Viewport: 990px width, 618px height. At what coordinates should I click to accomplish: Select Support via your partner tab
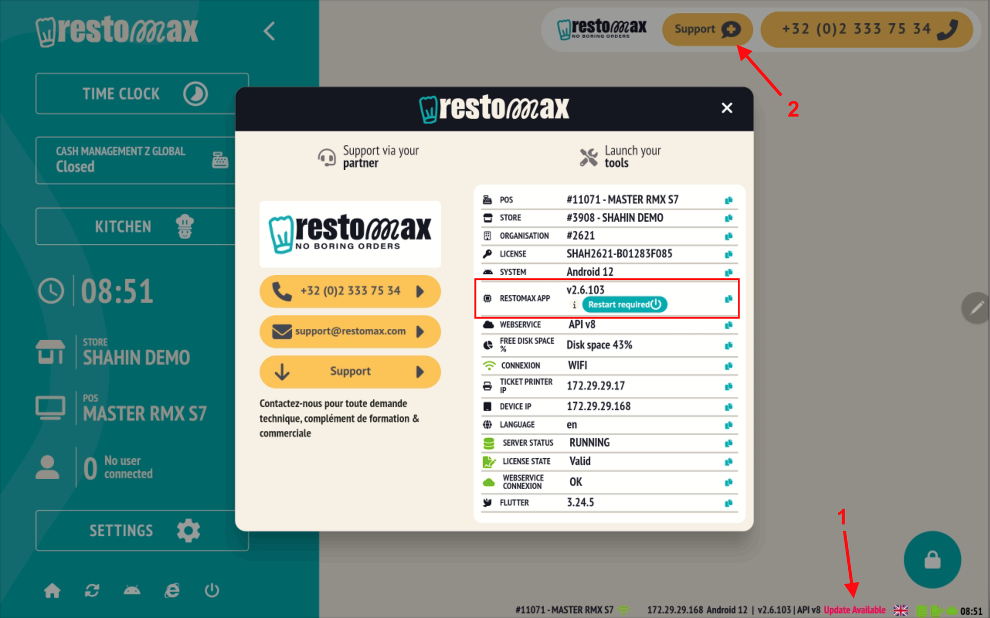tap(368, 157)
